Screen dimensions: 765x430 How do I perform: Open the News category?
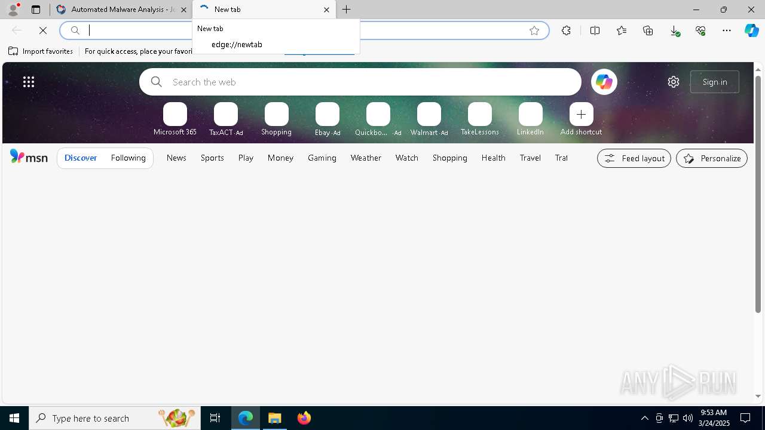click(176, 158)
